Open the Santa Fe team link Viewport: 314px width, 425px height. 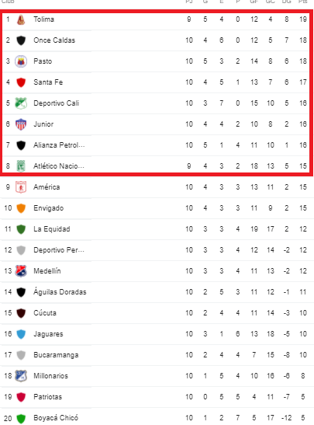[48, 82]
